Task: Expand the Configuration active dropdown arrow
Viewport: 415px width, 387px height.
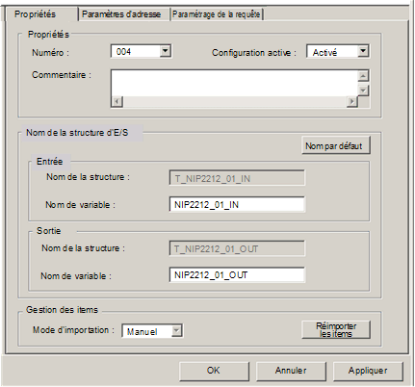Action: [363, 51]
